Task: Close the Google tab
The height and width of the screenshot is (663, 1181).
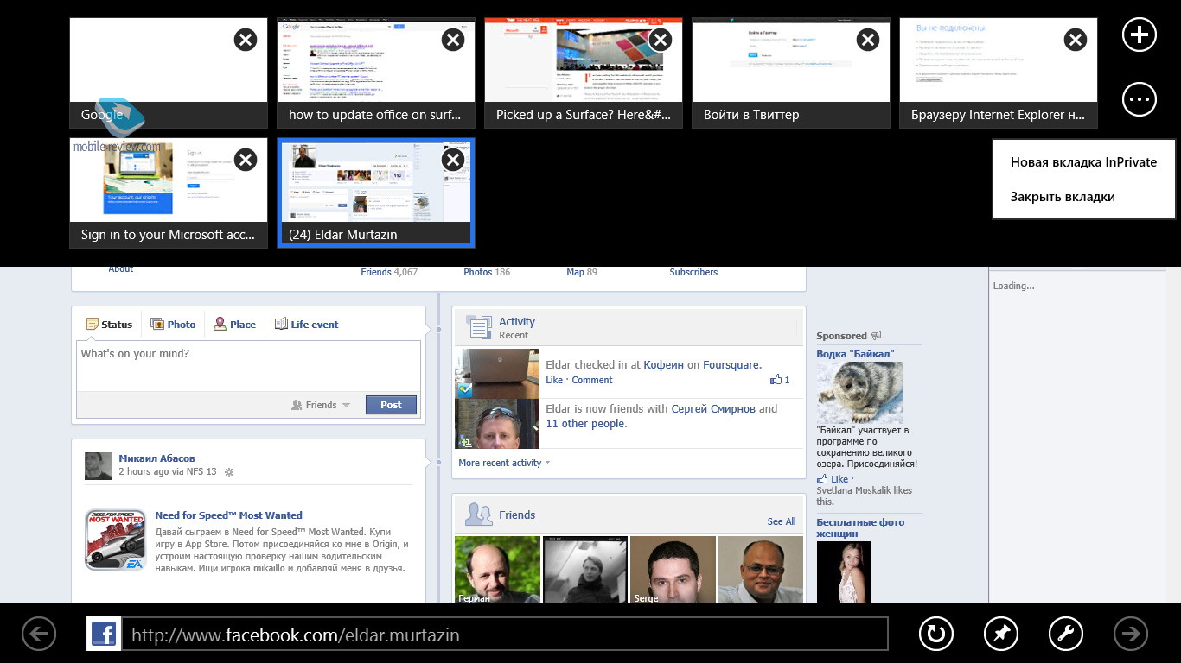Action: click(x=246, y=39)
